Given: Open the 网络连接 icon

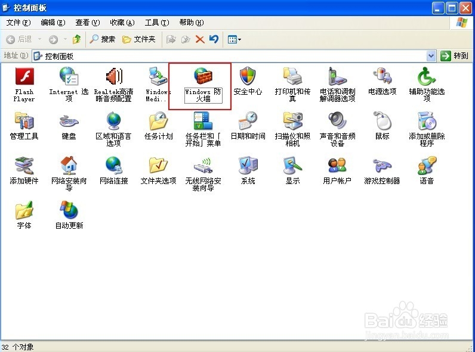Looking at the screenshot, I should click(x=113, y=166).
